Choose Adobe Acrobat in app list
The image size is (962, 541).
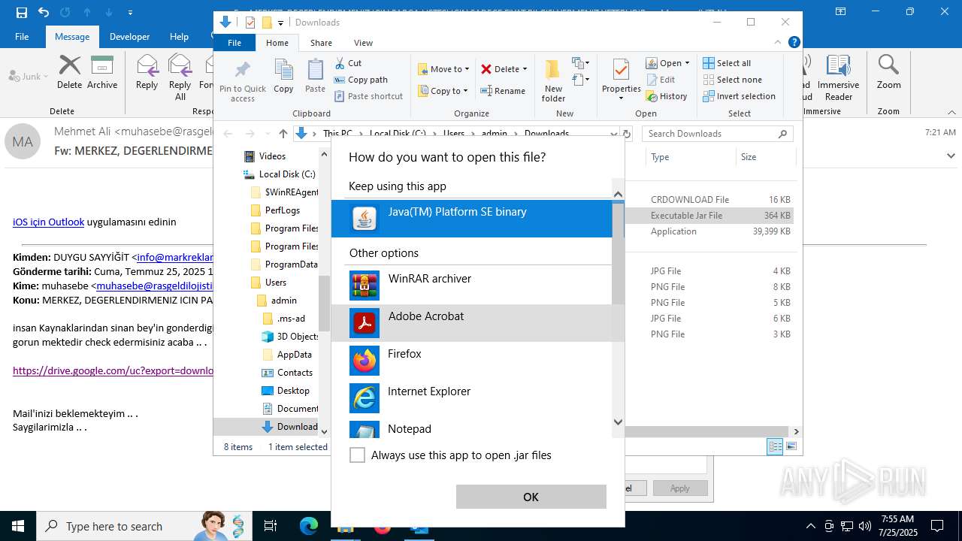472,323
